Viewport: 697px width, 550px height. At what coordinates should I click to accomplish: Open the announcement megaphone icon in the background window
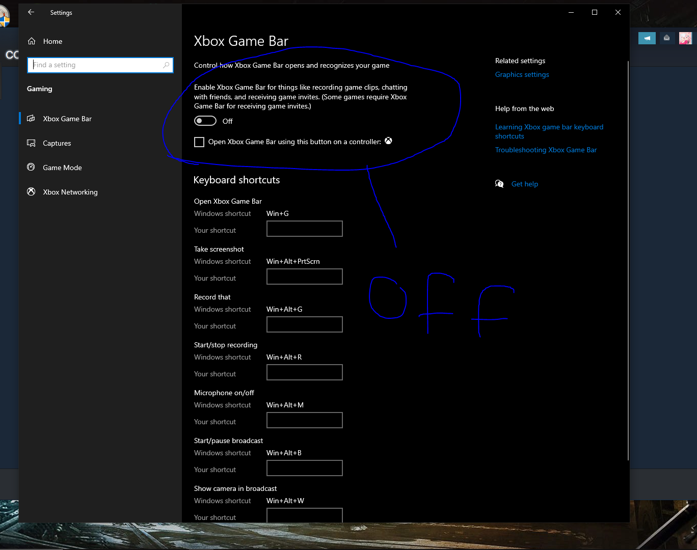[x=647, y=38]
